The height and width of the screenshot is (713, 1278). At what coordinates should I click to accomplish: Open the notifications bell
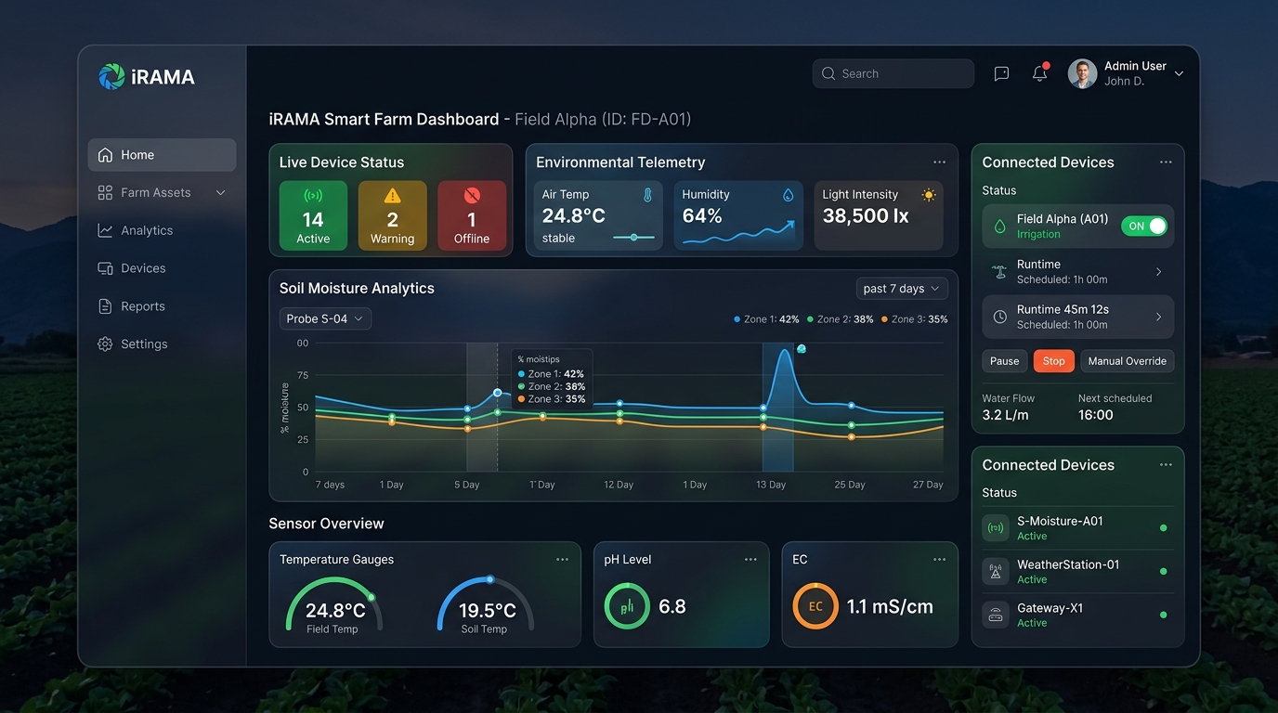point(1040,73)
